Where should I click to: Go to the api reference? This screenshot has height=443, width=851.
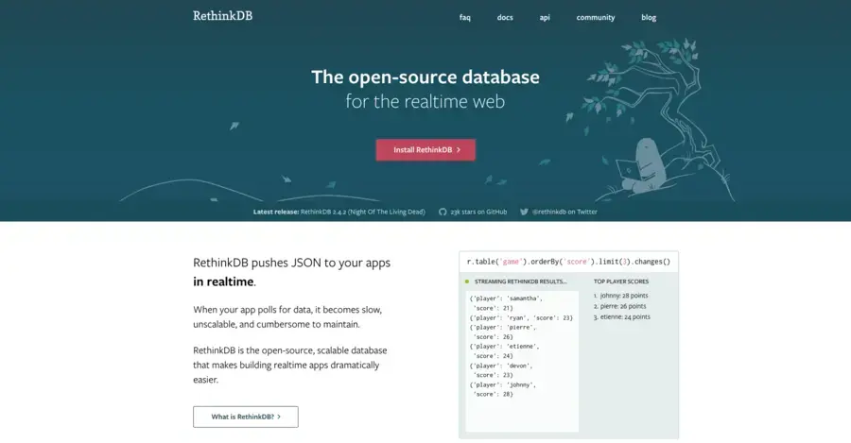tap(545, 17)
